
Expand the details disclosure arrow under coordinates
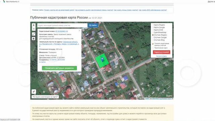click(x=42, y=62)
